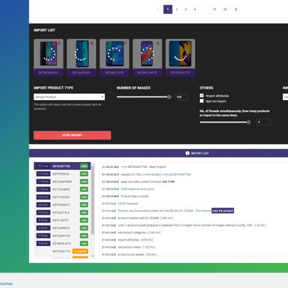Click the Import Log info icon

[187, 153]
